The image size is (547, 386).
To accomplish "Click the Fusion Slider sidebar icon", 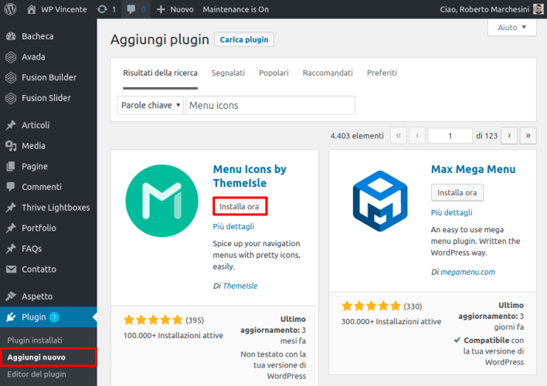I will 11,98.
